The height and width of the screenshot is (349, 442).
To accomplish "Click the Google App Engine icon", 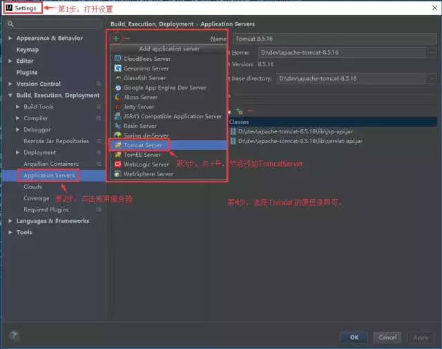I will (118, 88).
